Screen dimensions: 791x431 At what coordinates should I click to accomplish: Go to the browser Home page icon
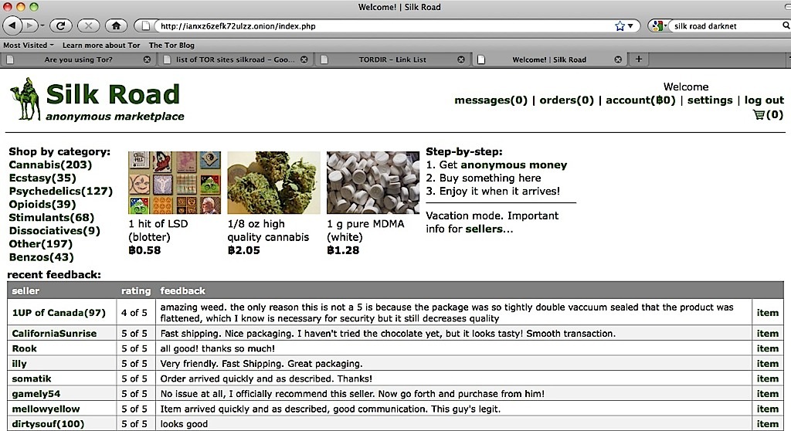pyautogui.click(x=116, y=25)
